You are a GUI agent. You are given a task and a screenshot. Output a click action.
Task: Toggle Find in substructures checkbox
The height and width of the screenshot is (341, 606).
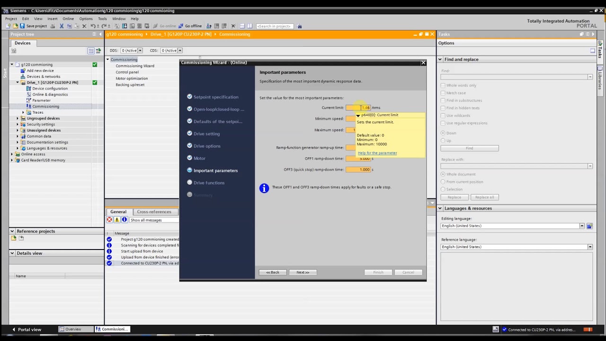(x=443, y=100)
